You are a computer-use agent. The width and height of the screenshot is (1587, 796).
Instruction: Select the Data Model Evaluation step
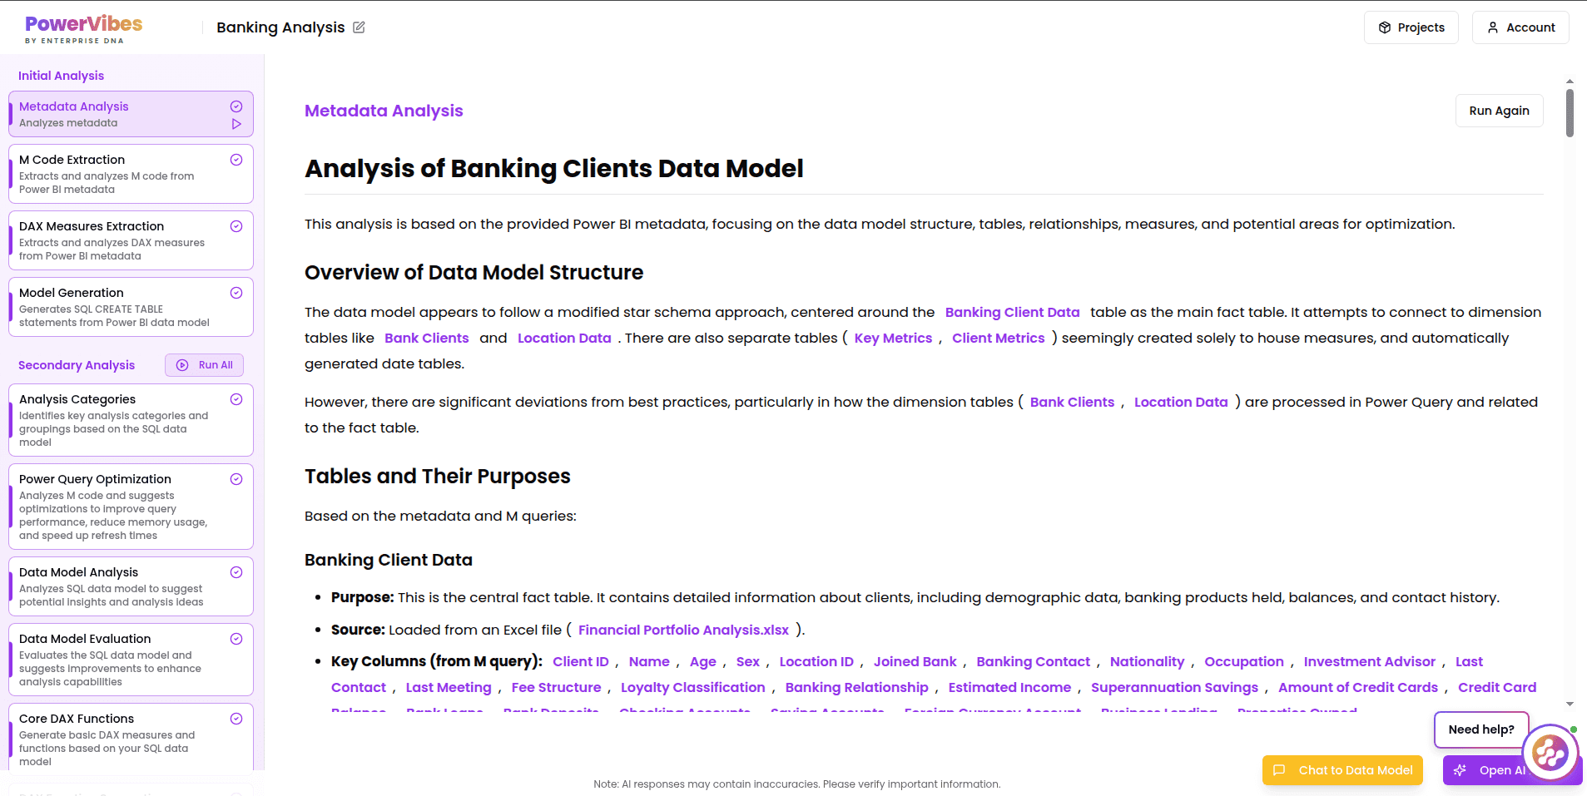(x=131, y=660)
